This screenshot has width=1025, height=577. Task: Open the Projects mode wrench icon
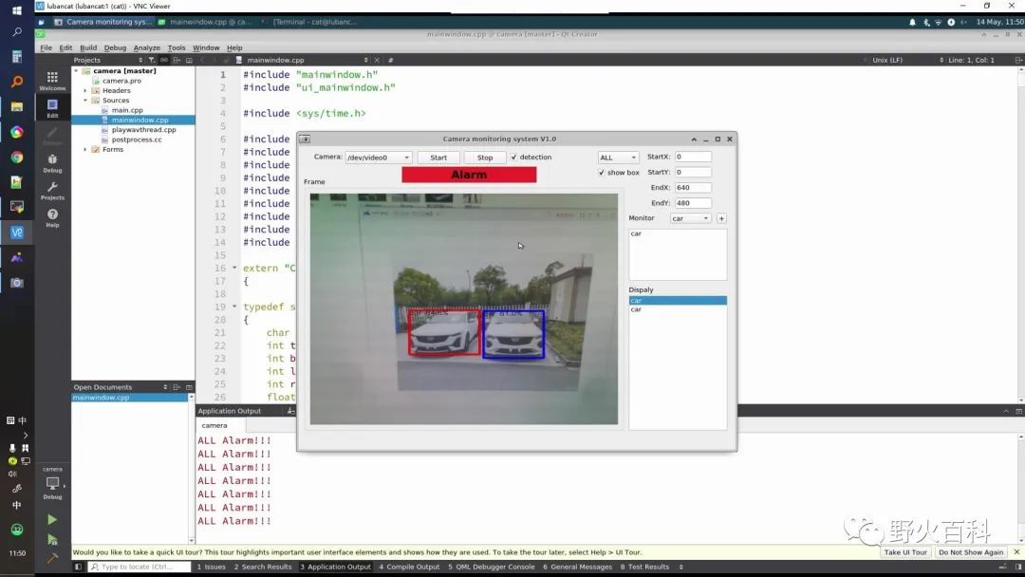52,190
